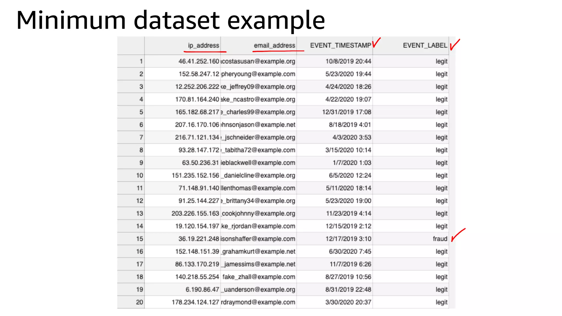The width and height of the screenshot is (562, 316).
Task: Click email cell with jeffrey09@example.org
Action: [x=258, y=86]
